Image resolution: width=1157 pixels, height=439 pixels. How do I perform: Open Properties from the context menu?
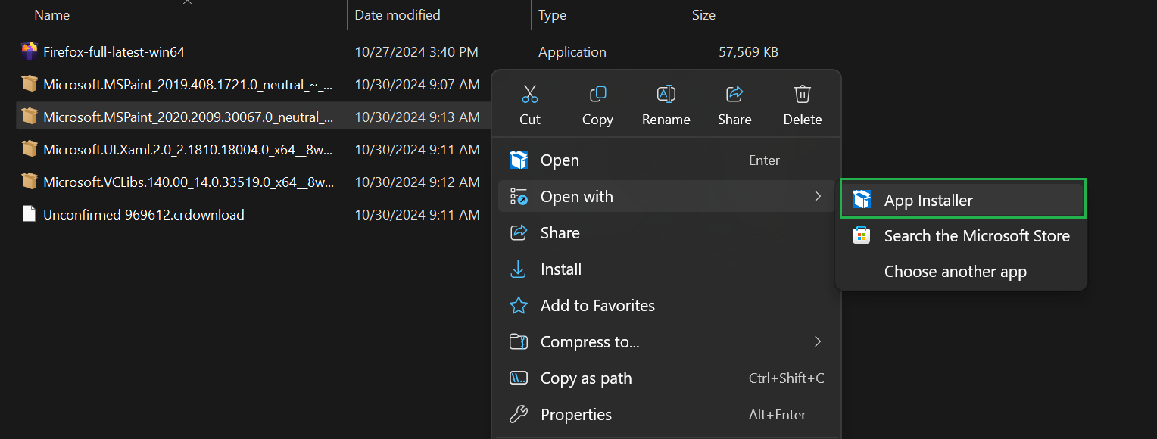tap(666, 414)
